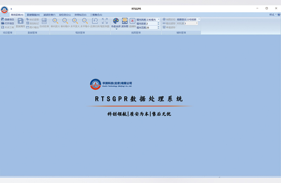Click the 垂向缩小 vertical zoom-out icon

[x=65, y=21]
